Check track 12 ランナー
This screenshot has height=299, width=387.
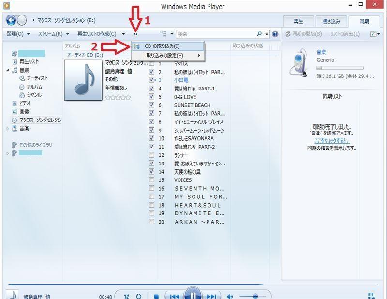[152, 155]
